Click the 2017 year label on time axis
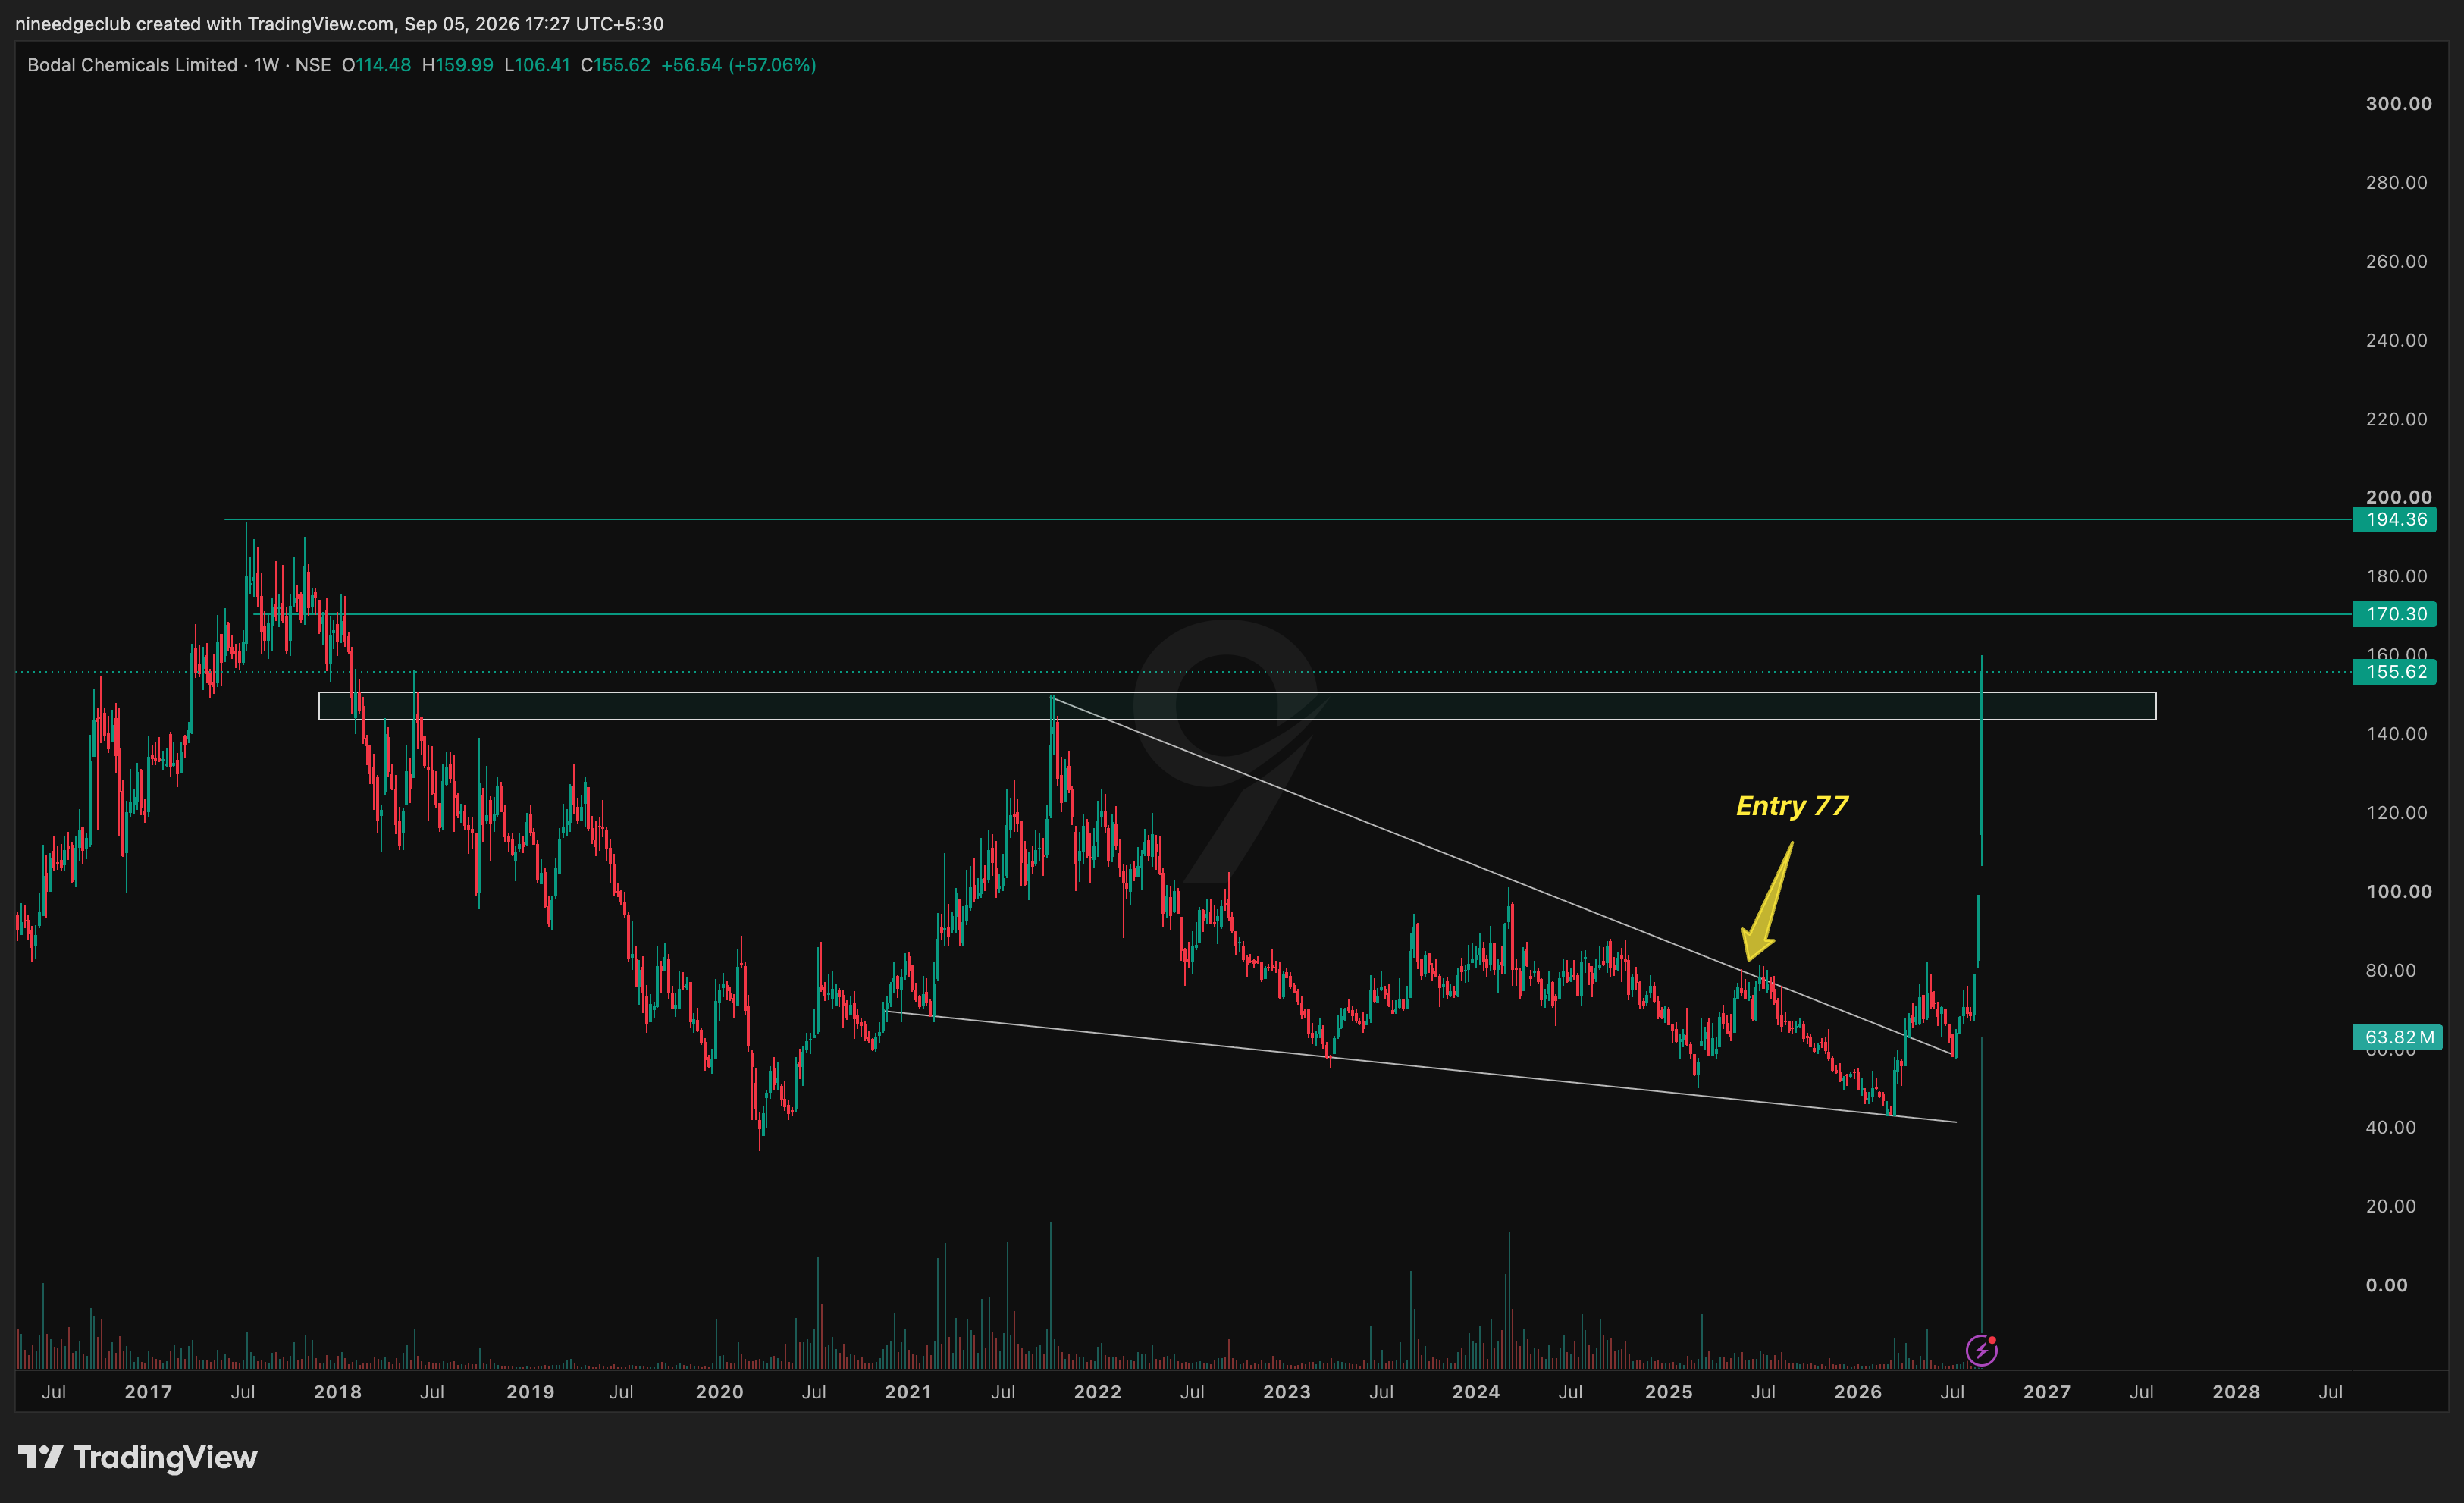Screen dimensions: 2464x1503 (148, 1392)
